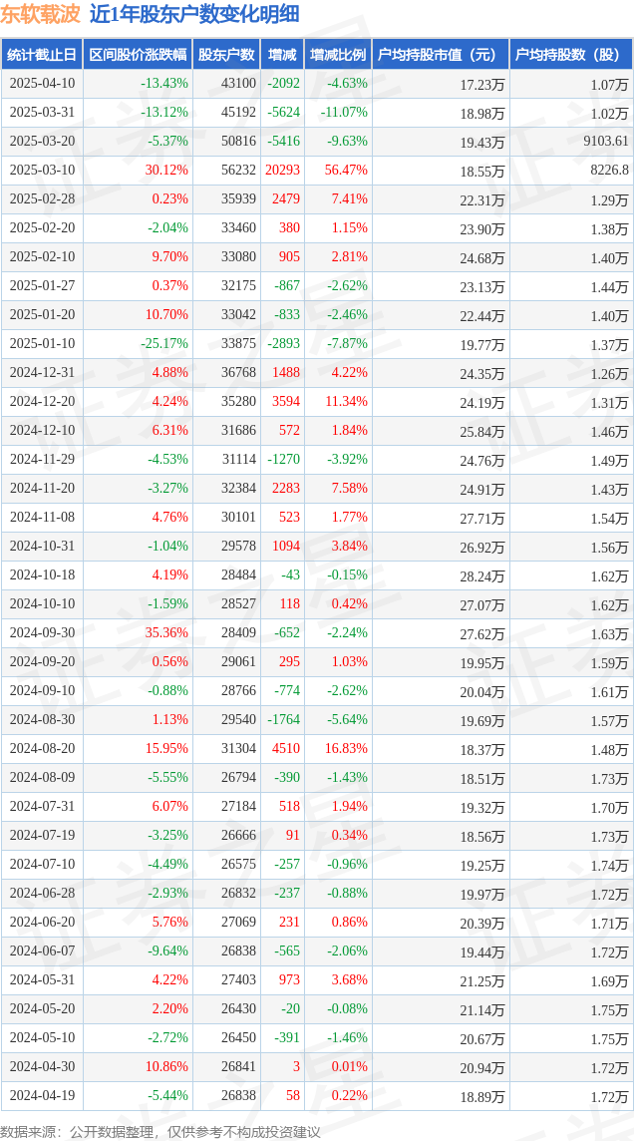Screen dimensions: 634x1141
Task: Select the 2025-03-10 date row
Action: [x=317, y=170]
